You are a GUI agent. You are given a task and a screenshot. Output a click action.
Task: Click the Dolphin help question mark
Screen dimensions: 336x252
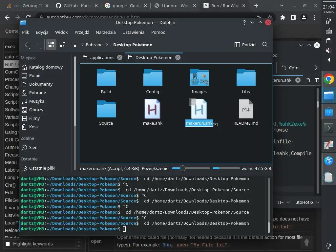(x=244, y=23)
